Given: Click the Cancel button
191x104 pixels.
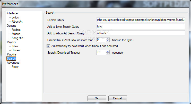Looking at the screenshot, I should coord(118,98).
